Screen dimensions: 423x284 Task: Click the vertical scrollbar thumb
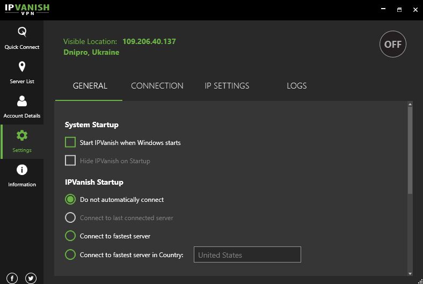410,150
